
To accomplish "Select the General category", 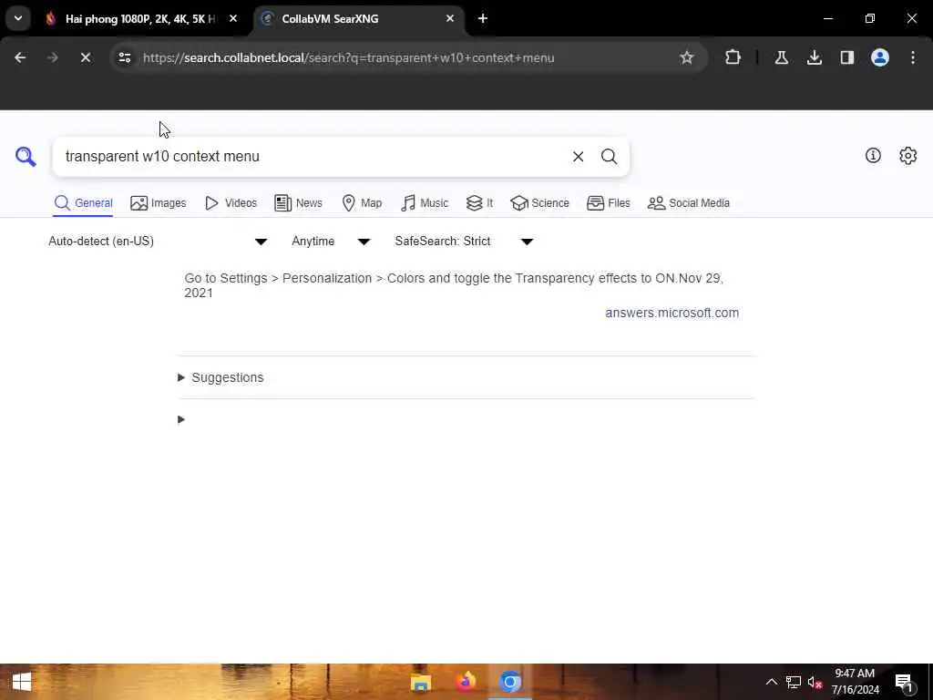I will [x=83, y=203].
